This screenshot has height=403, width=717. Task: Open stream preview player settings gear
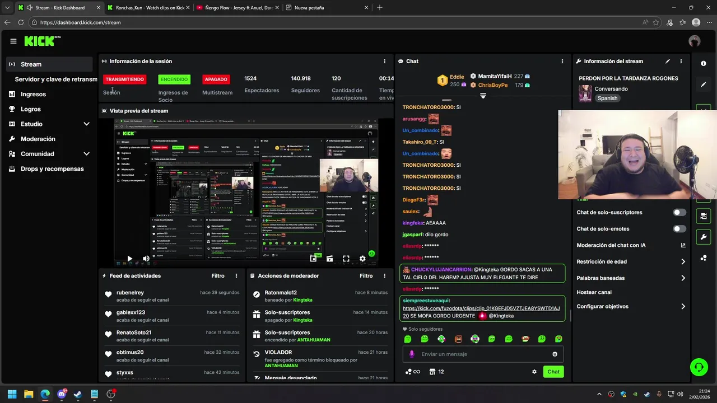pos(362,259)
